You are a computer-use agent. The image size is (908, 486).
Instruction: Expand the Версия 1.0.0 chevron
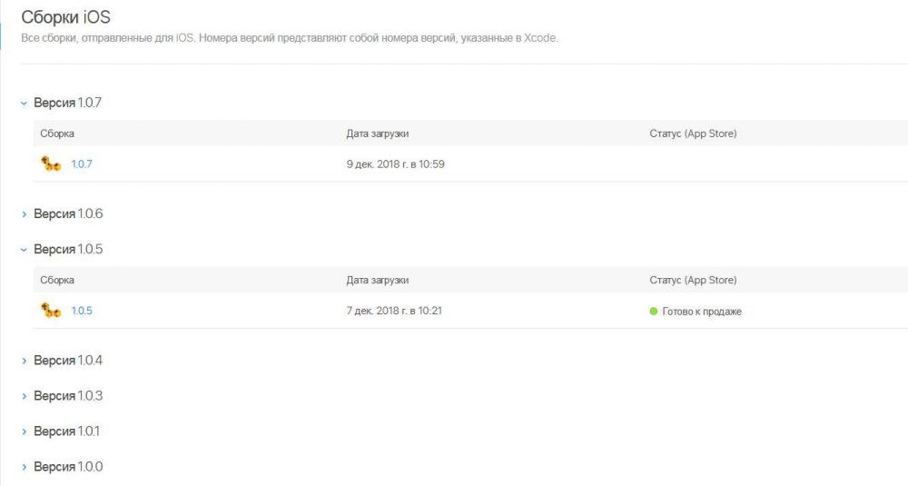click(24, 467)
